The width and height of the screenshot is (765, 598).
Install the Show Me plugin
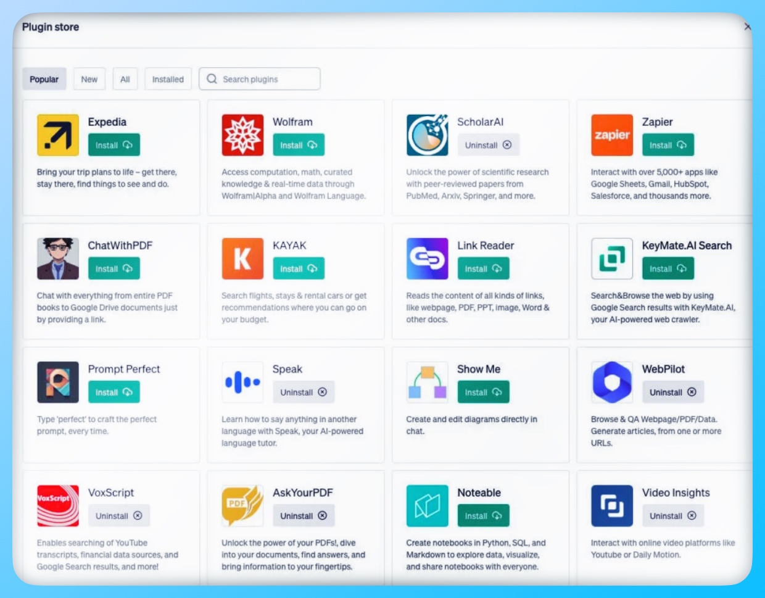click(x=484, y=392)
